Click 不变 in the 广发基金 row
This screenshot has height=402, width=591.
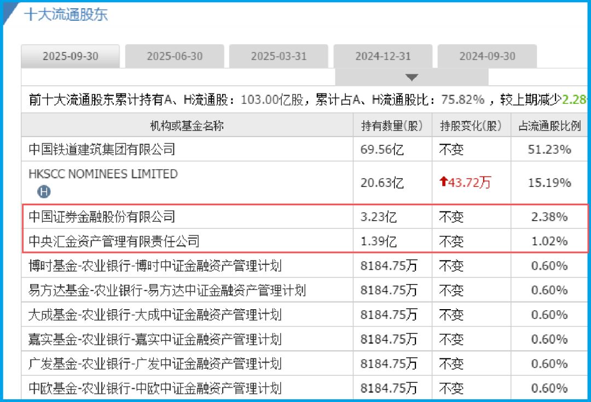451,364
